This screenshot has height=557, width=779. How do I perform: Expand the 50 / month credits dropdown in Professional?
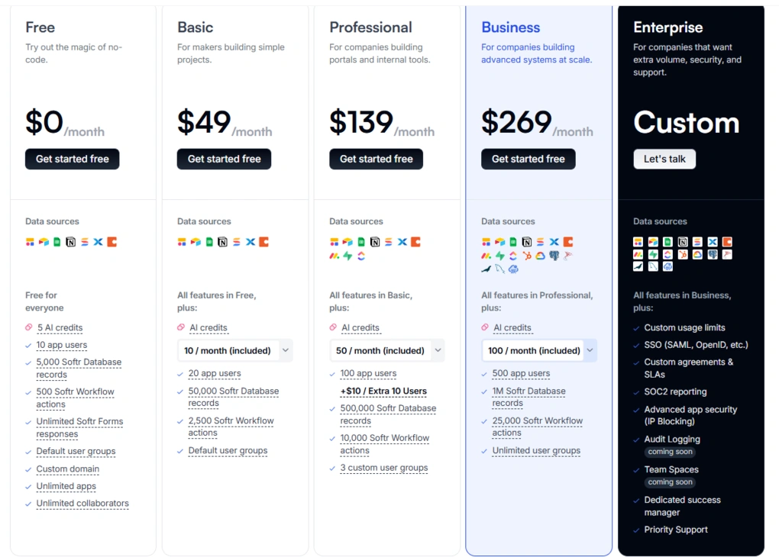386,350
